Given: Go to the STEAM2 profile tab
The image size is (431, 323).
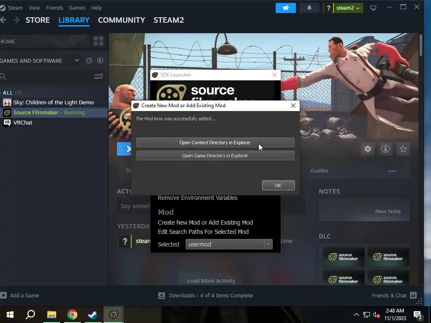Looking at the screenshot, I should [169, 20].
